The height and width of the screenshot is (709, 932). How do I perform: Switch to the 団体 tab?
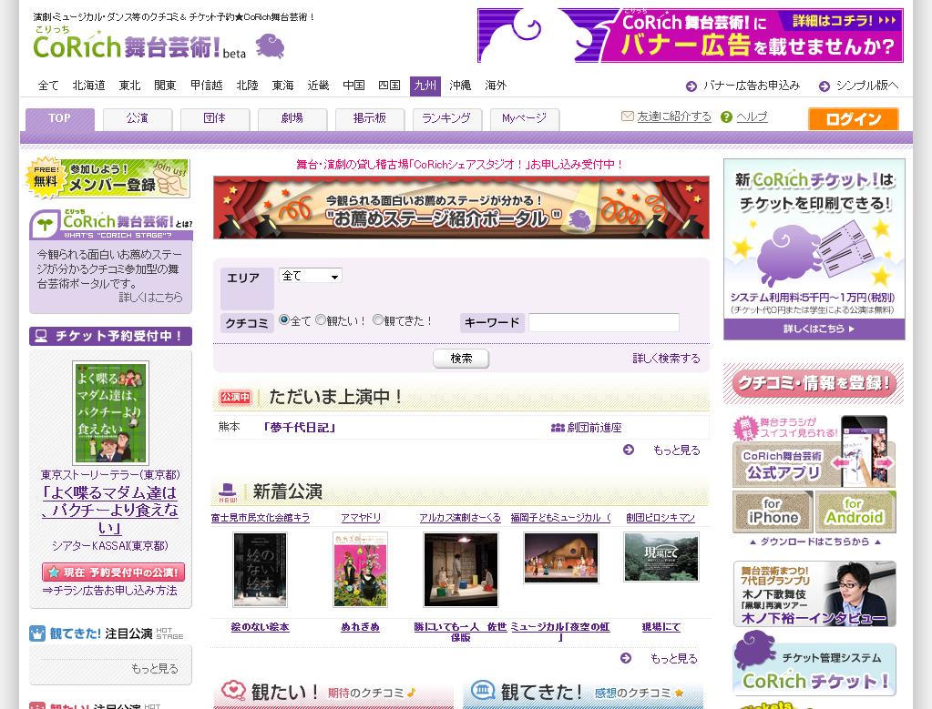click(215, 118)
